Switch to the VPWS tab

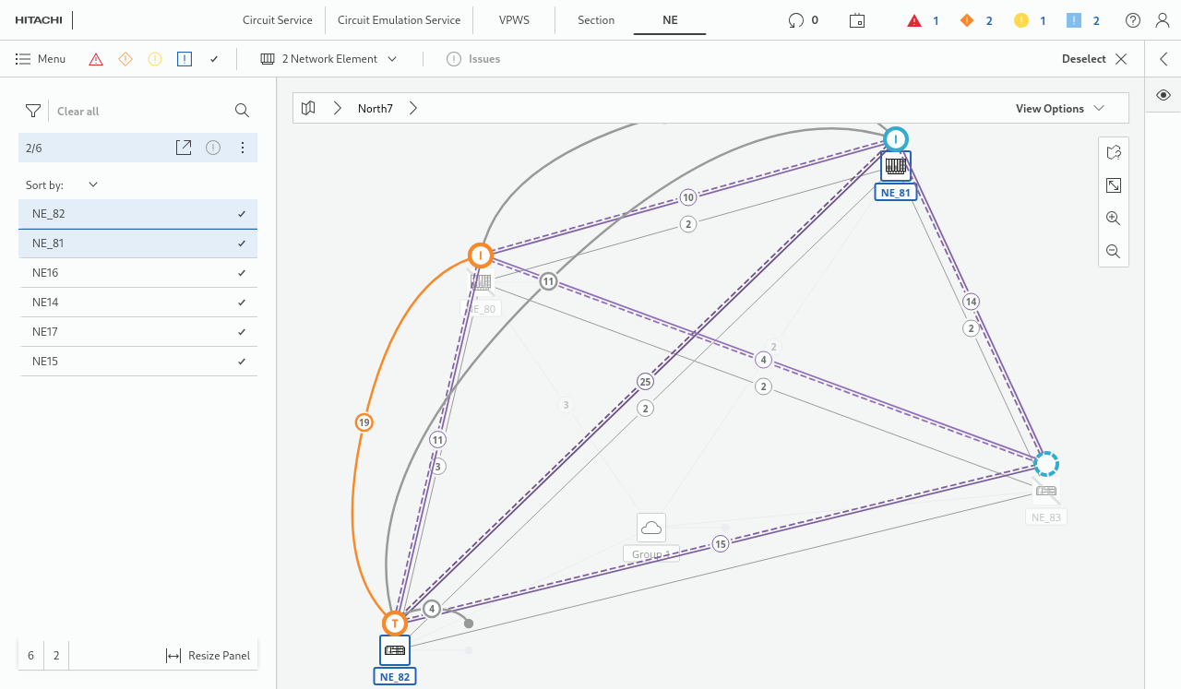(514, 20)
